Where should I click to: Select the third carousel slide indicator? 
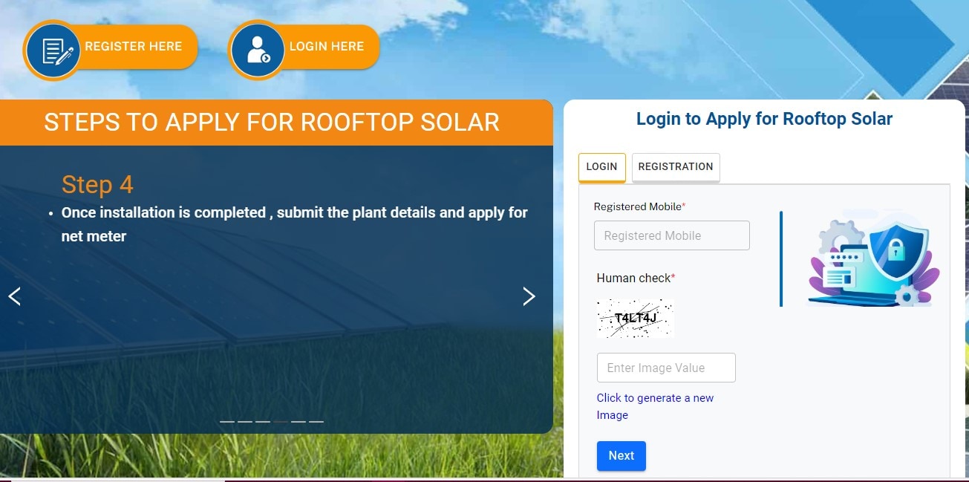point(263,422)
